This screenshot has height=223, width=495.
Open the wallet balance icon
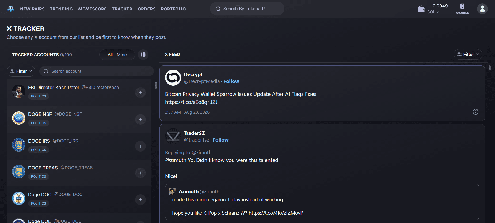[421, 9]
